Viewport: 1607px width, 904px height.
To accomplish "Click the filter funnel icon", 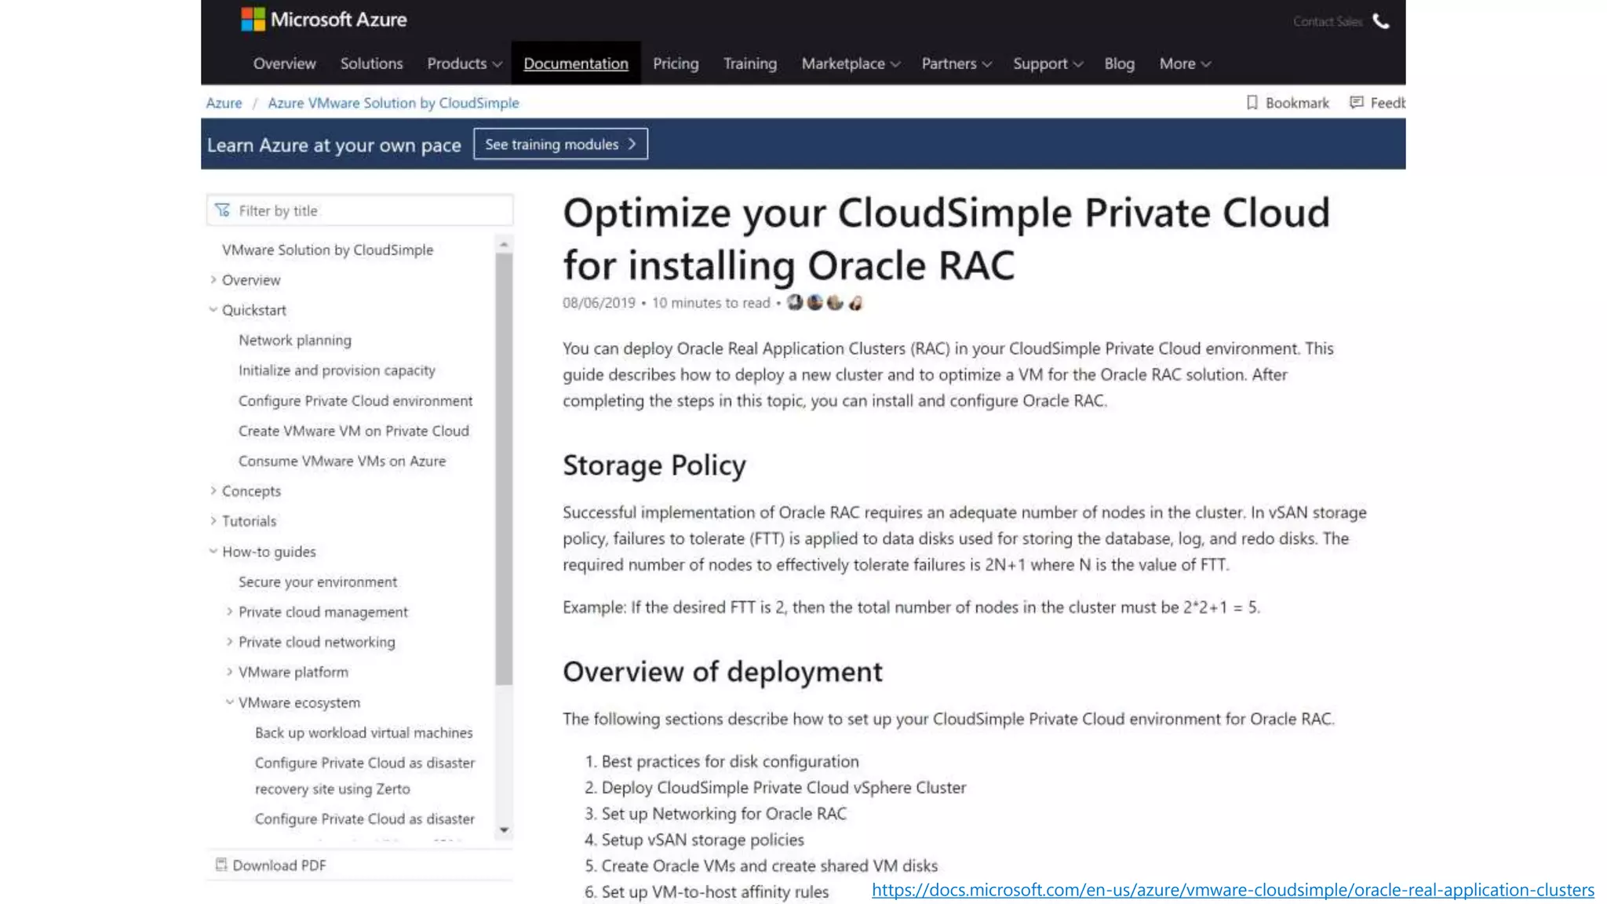I will (223, 210).
